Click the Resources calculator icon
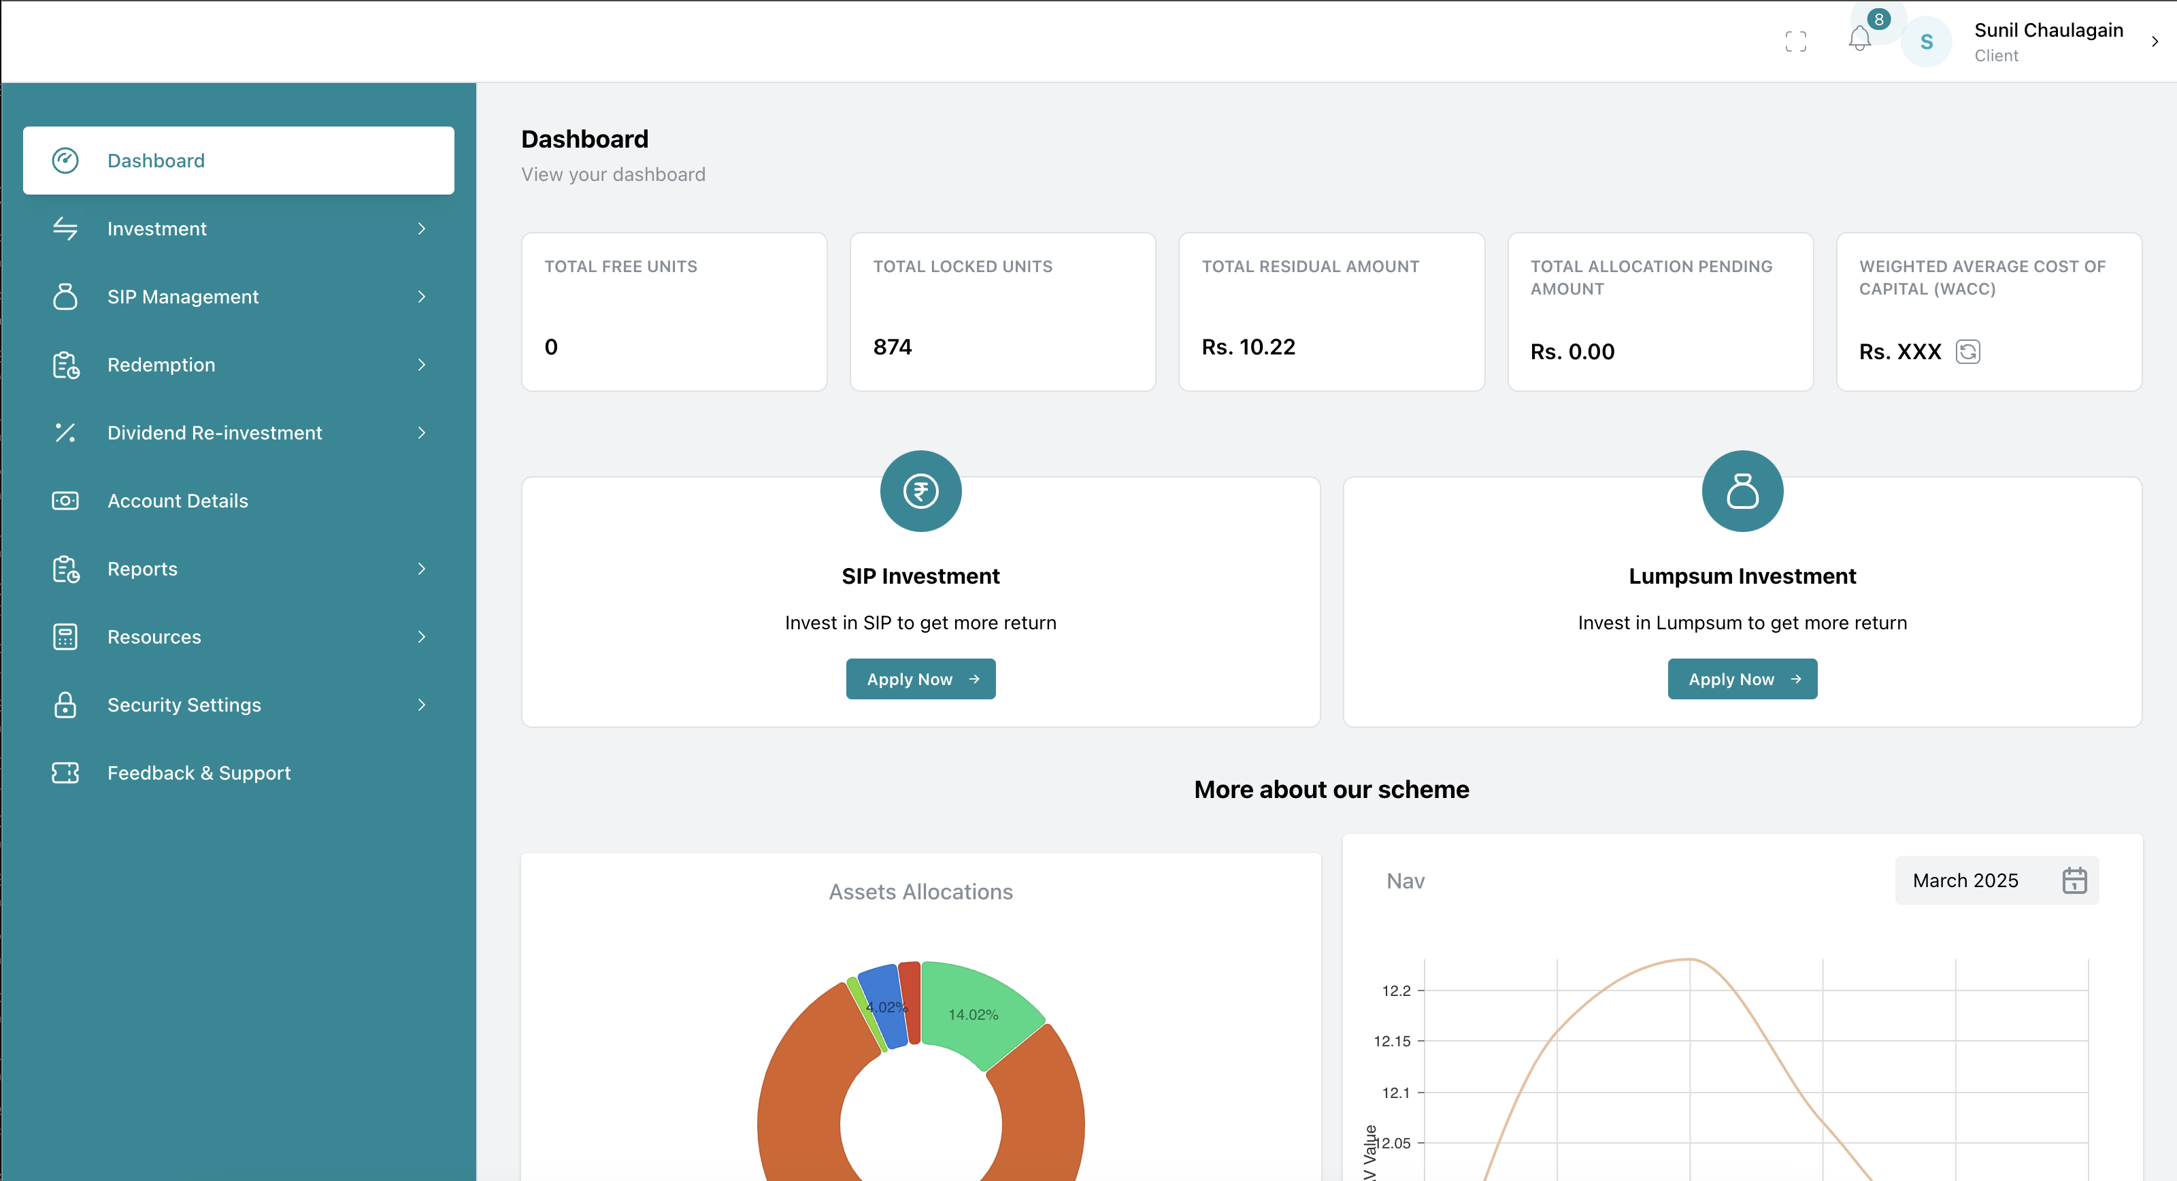The image size is (2177, 1181). click(x=65, y=637)
